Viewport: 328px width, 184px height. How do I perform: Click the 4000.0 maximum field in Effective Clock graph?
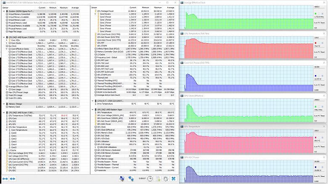pyautogui.click(x=320, y=7)
